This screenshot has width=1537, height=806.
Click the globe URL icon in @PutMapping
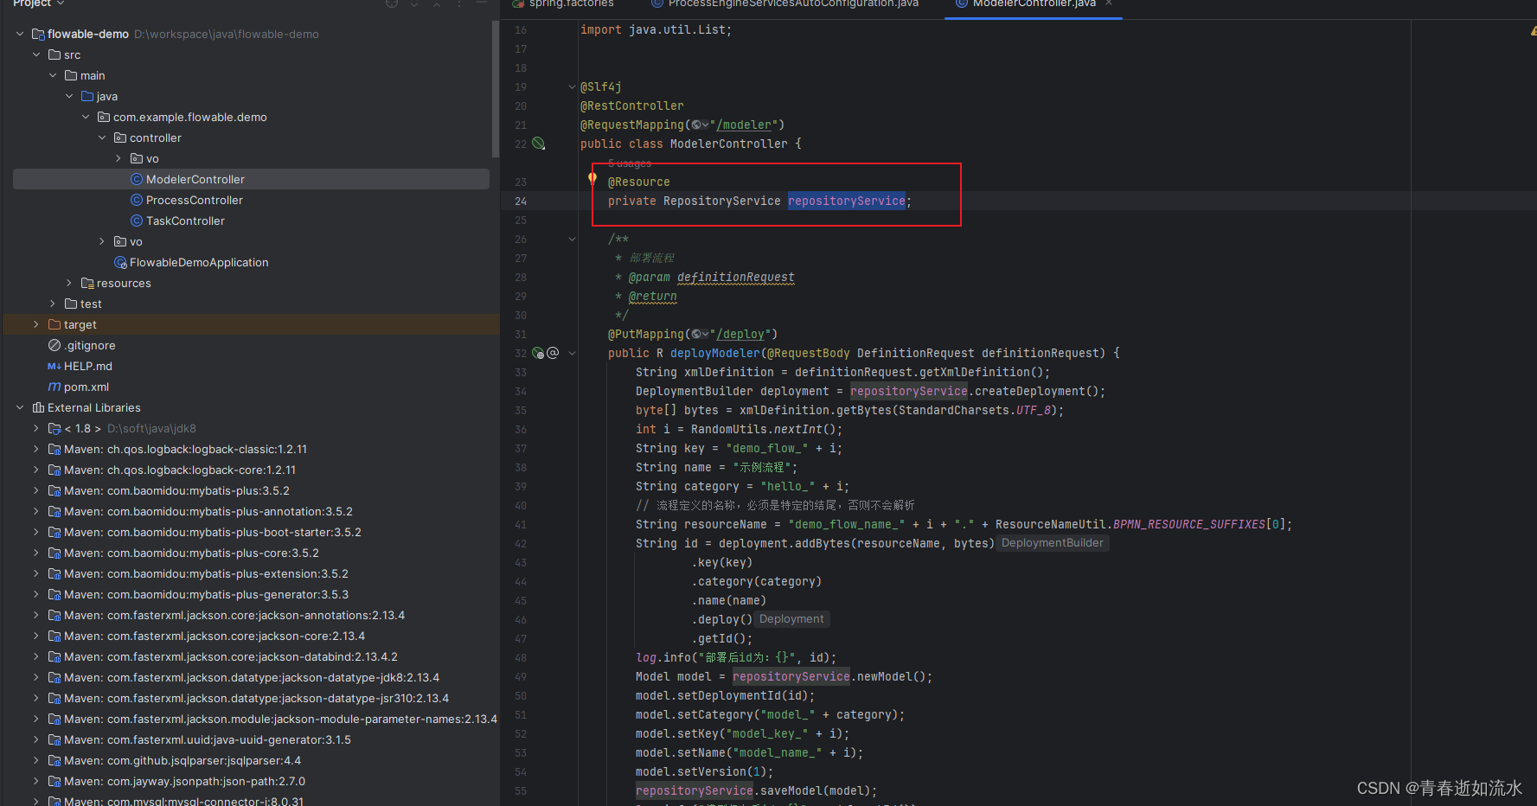tap(696, 335)
